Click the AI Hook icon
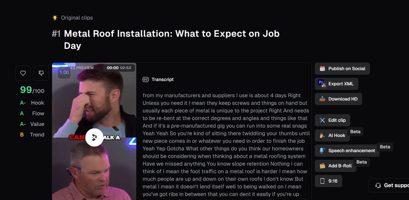Image resolution: width=409 pixels, height=200 pixels. coord(322,135)
